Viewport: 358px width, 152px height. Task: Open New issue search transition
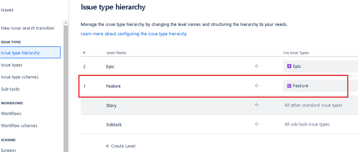click(28, 28)
